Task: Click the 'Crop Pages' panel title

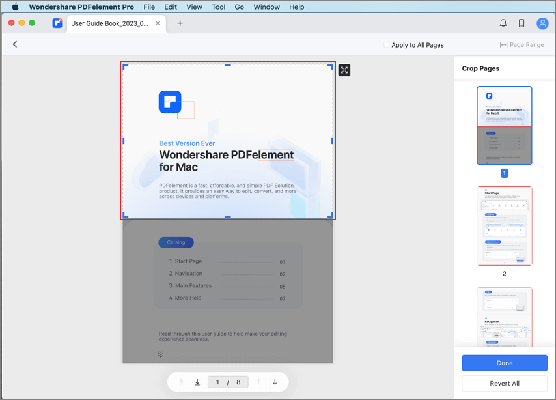Action: click(x=480, y=68)
